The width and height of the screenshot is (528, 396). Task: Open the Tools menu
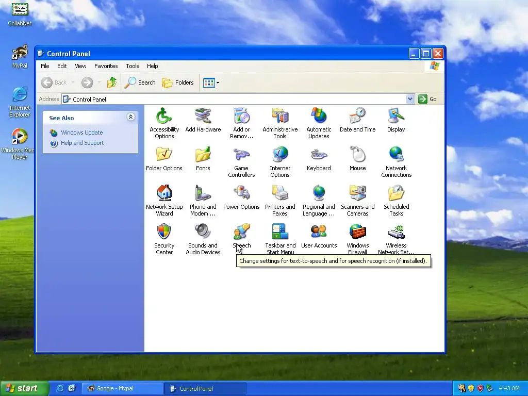[x=133, y=66]
